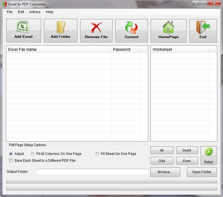Screen dimensions: 223x197
Task: Open the HomePage house icon button
Action: pos(168,31)
